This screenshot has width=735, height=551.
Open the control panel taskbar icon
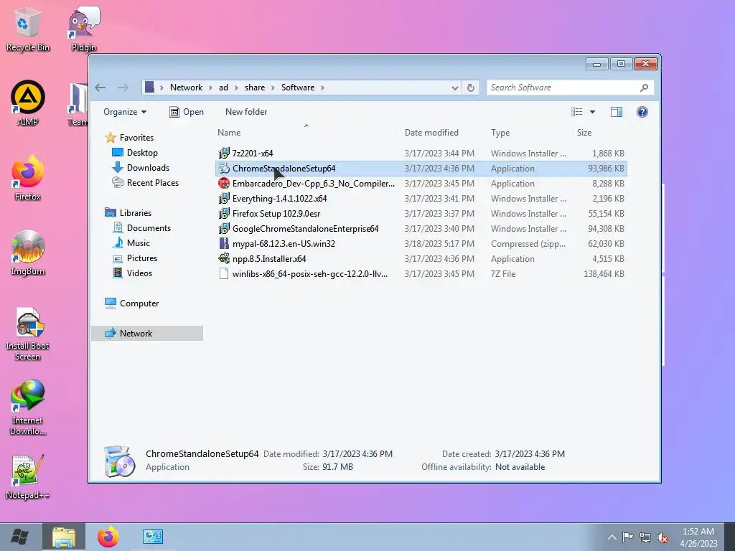coord(153,537)
